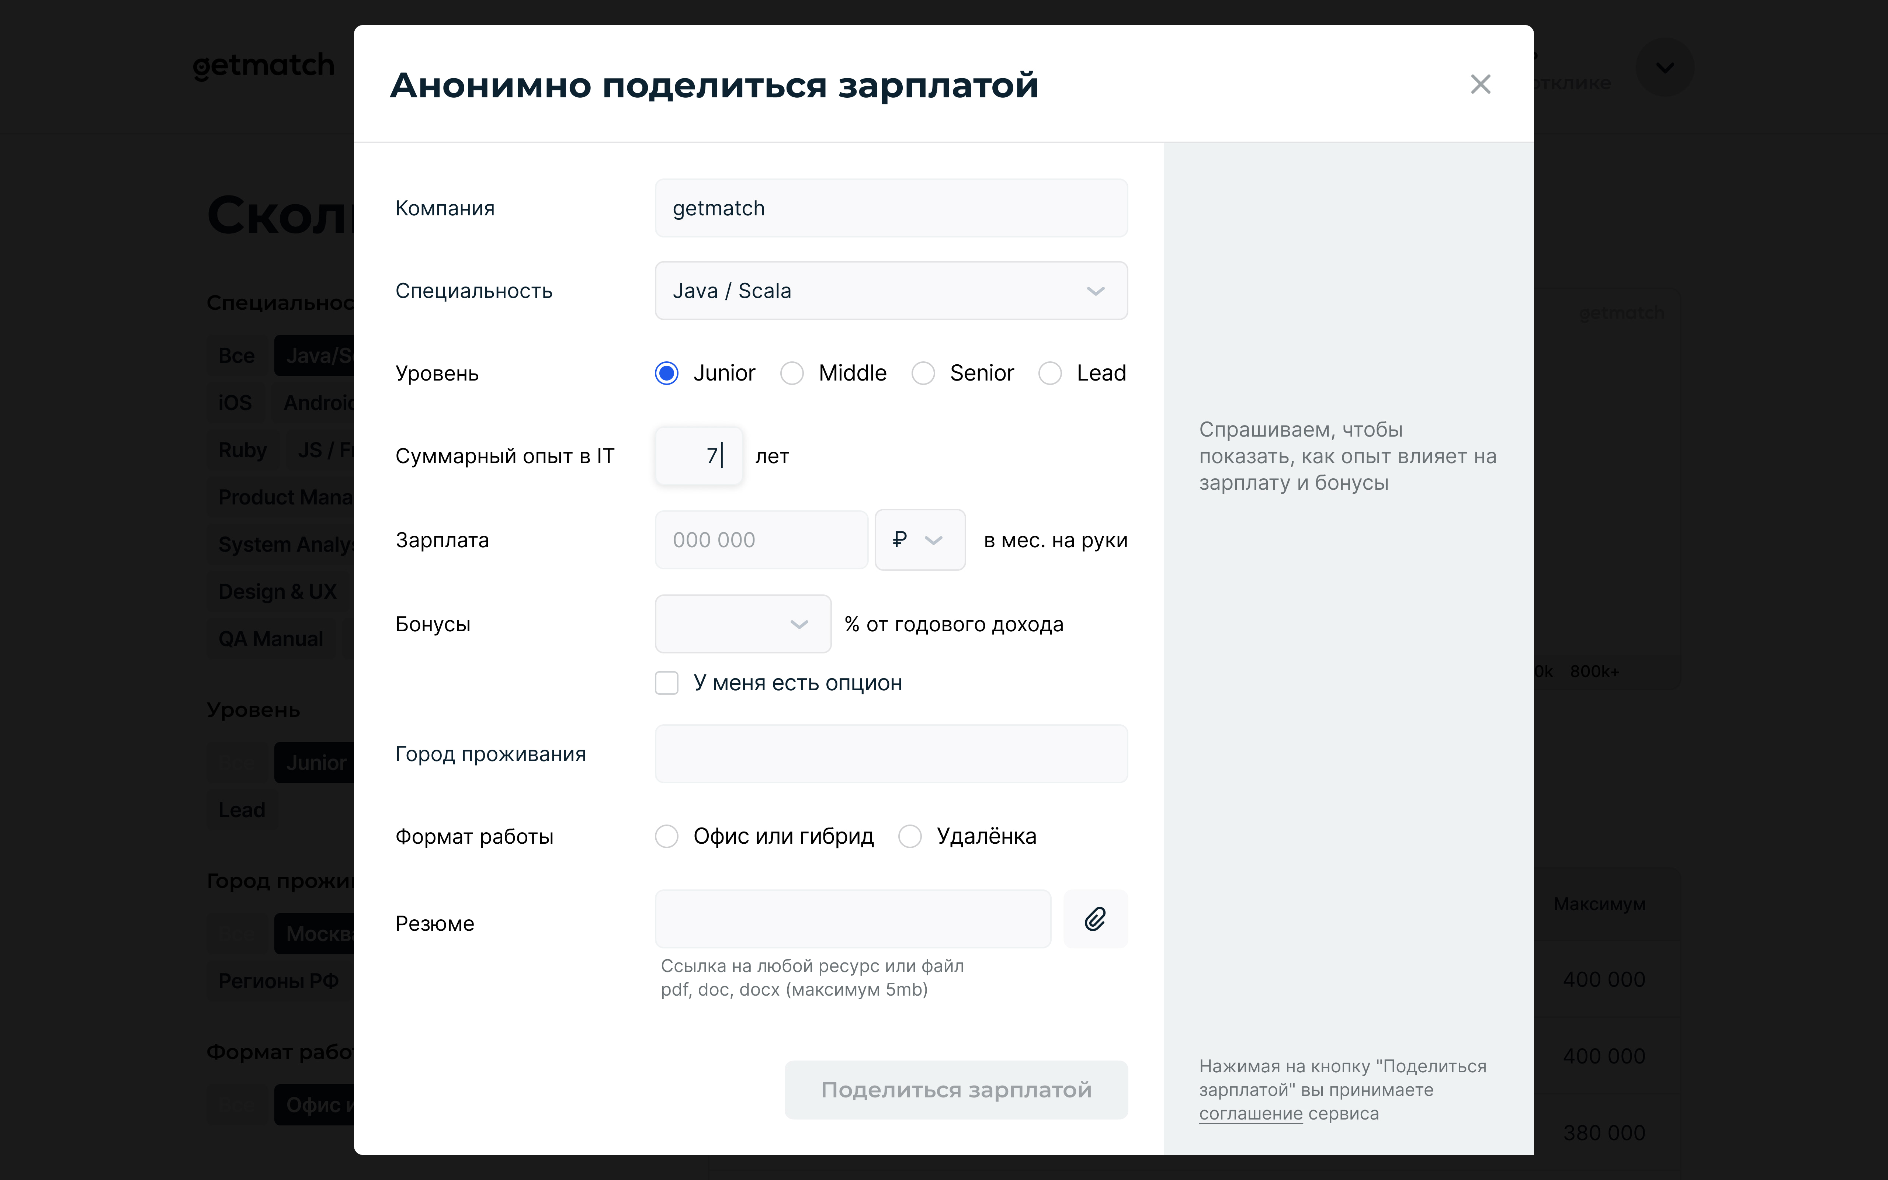Viewport: 1888px width, 1180px height.
Task: Click the IT experience years field
Action: pyautogui.click(x=699, y=456)
